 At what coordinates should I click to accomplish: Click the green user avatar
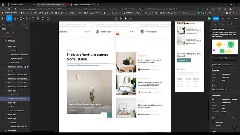tap(209, 18)
